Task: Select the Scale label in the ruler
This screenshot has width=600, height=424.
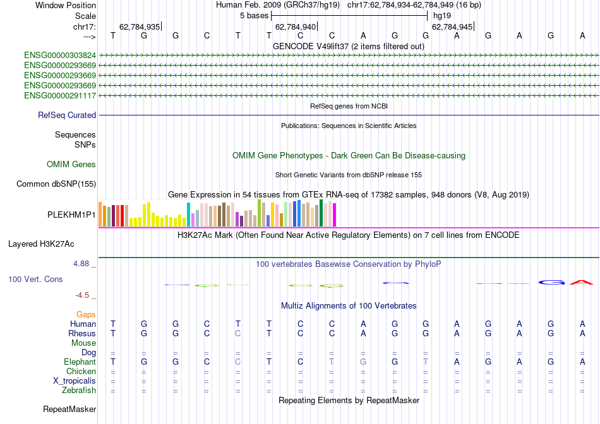Action: pyautogui.click(x=85, y=16)
